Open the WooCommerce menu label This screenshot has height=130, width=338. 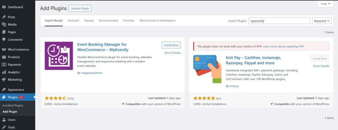[x=18, y=49]
